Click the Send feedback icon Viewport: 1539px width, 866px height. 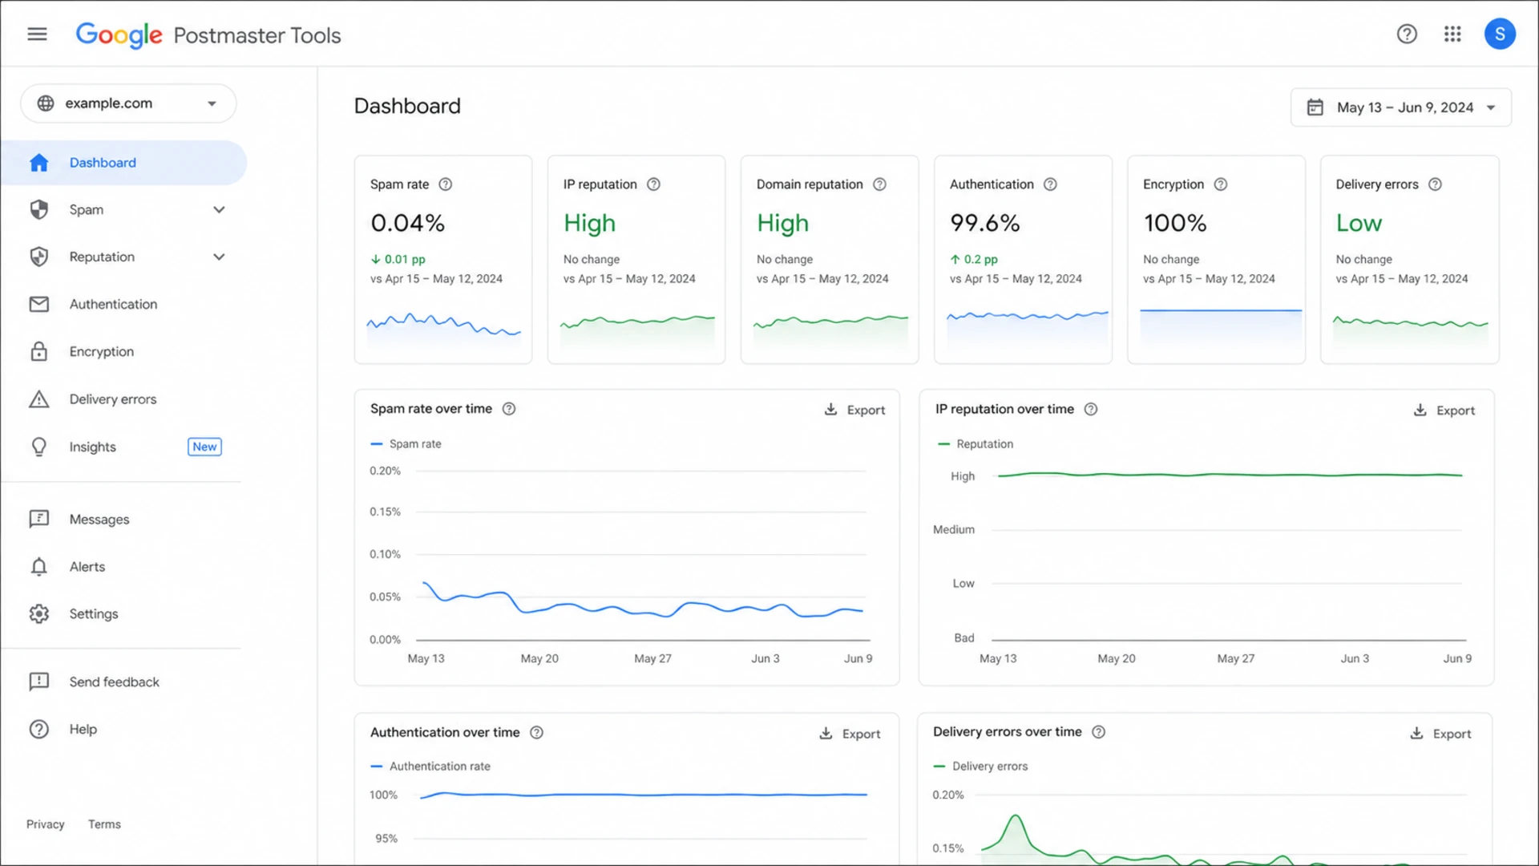click(x=38, y=682)
